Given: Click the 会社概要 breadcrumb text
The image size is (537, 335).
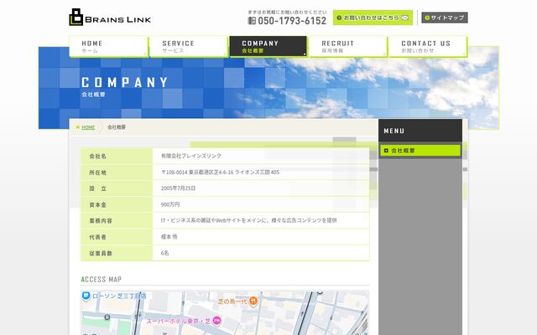Looking at the screenshot, I should 117,127.
